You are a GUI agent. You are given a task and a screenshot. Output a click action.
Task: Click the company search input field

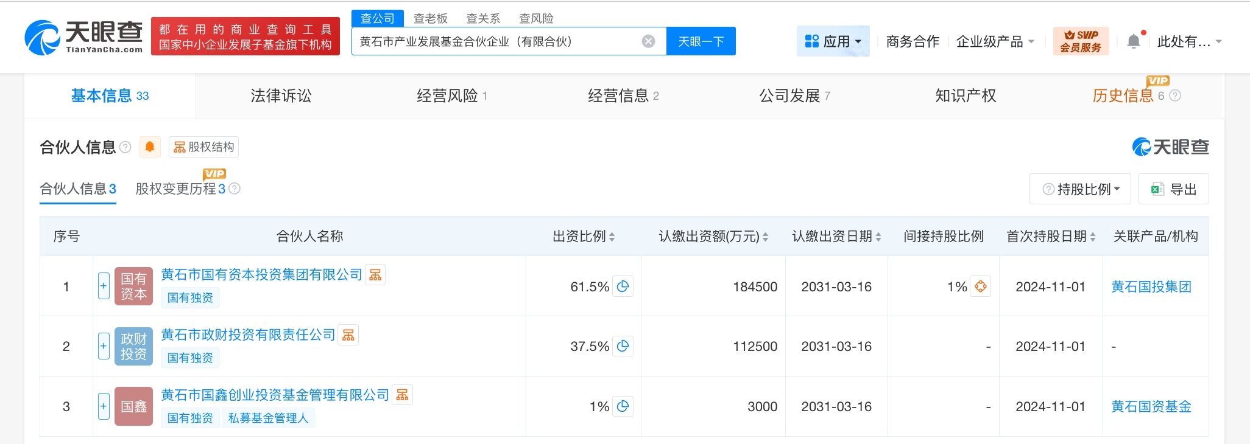(x=496, y=41)
